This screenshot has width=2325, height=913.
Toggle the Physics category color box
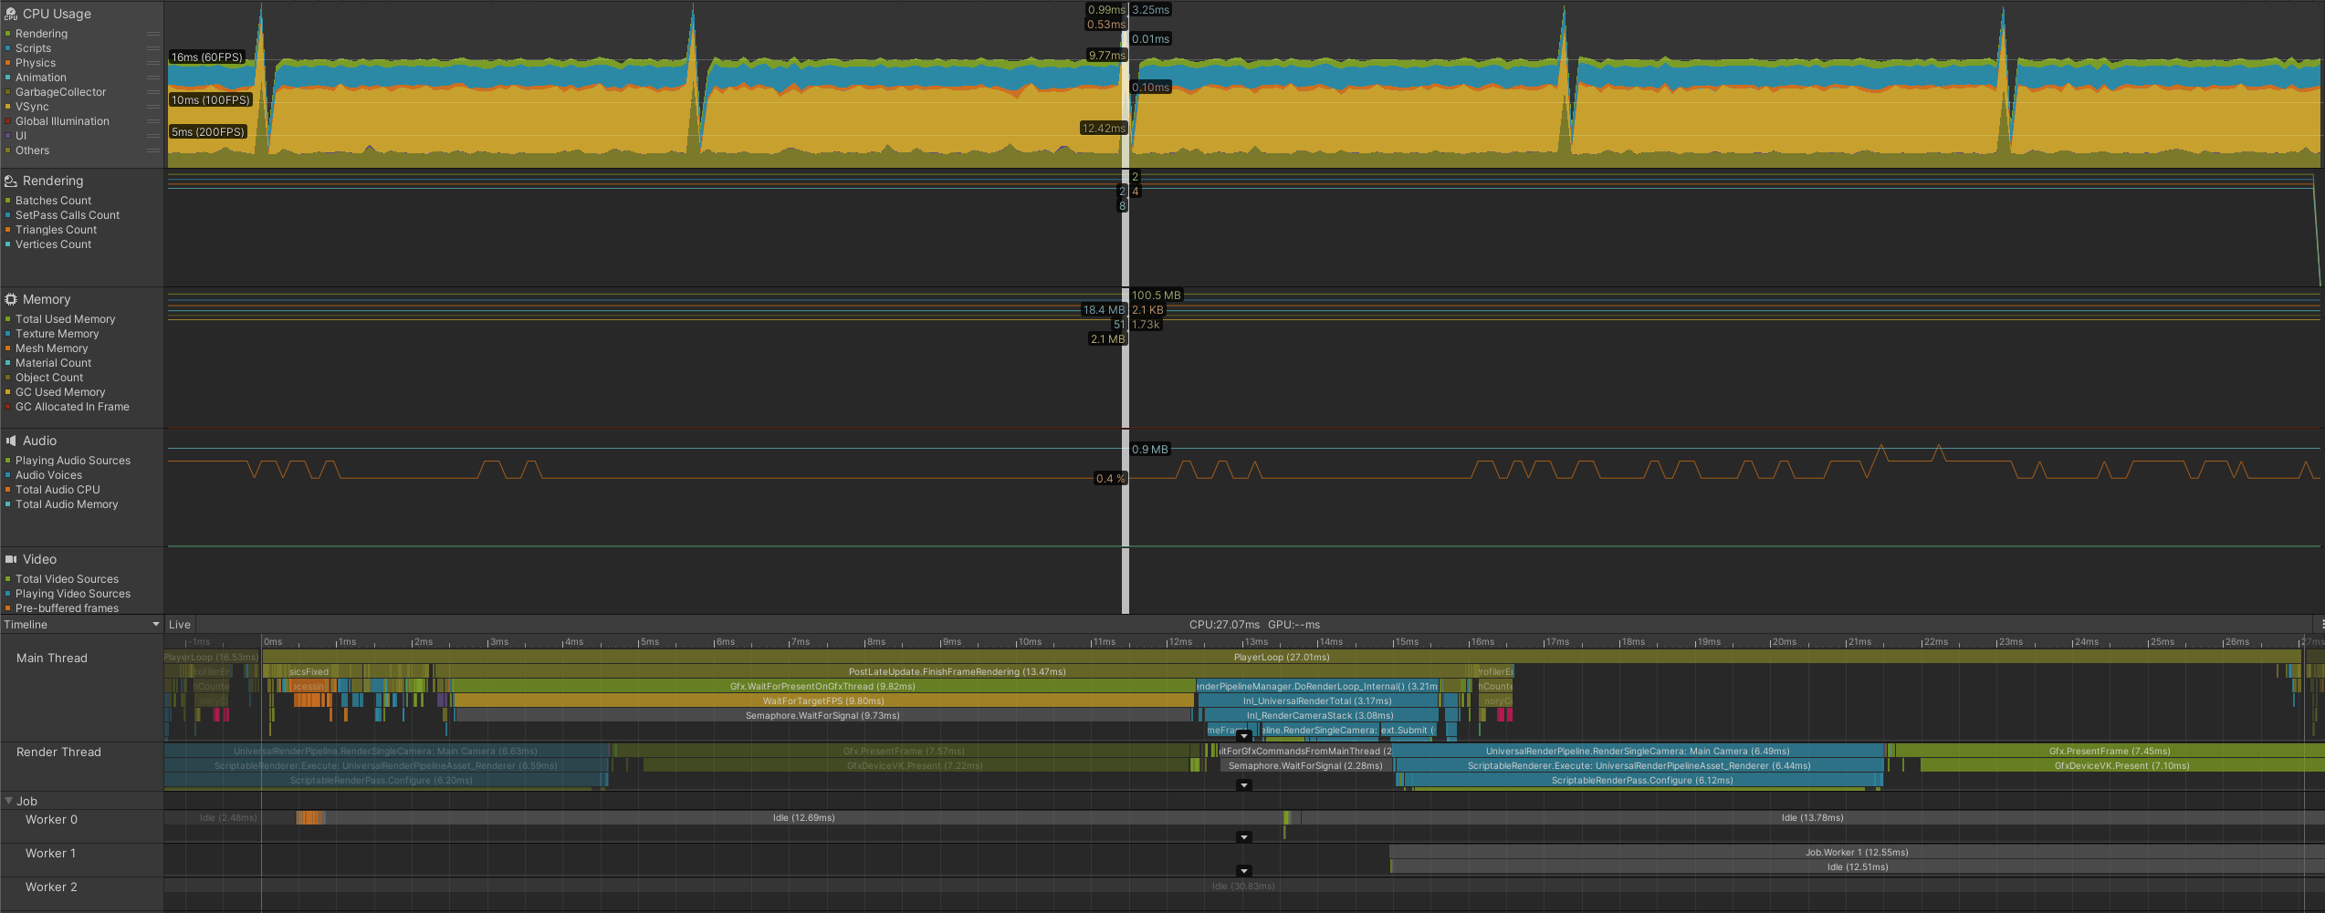(x=8, y=63)
